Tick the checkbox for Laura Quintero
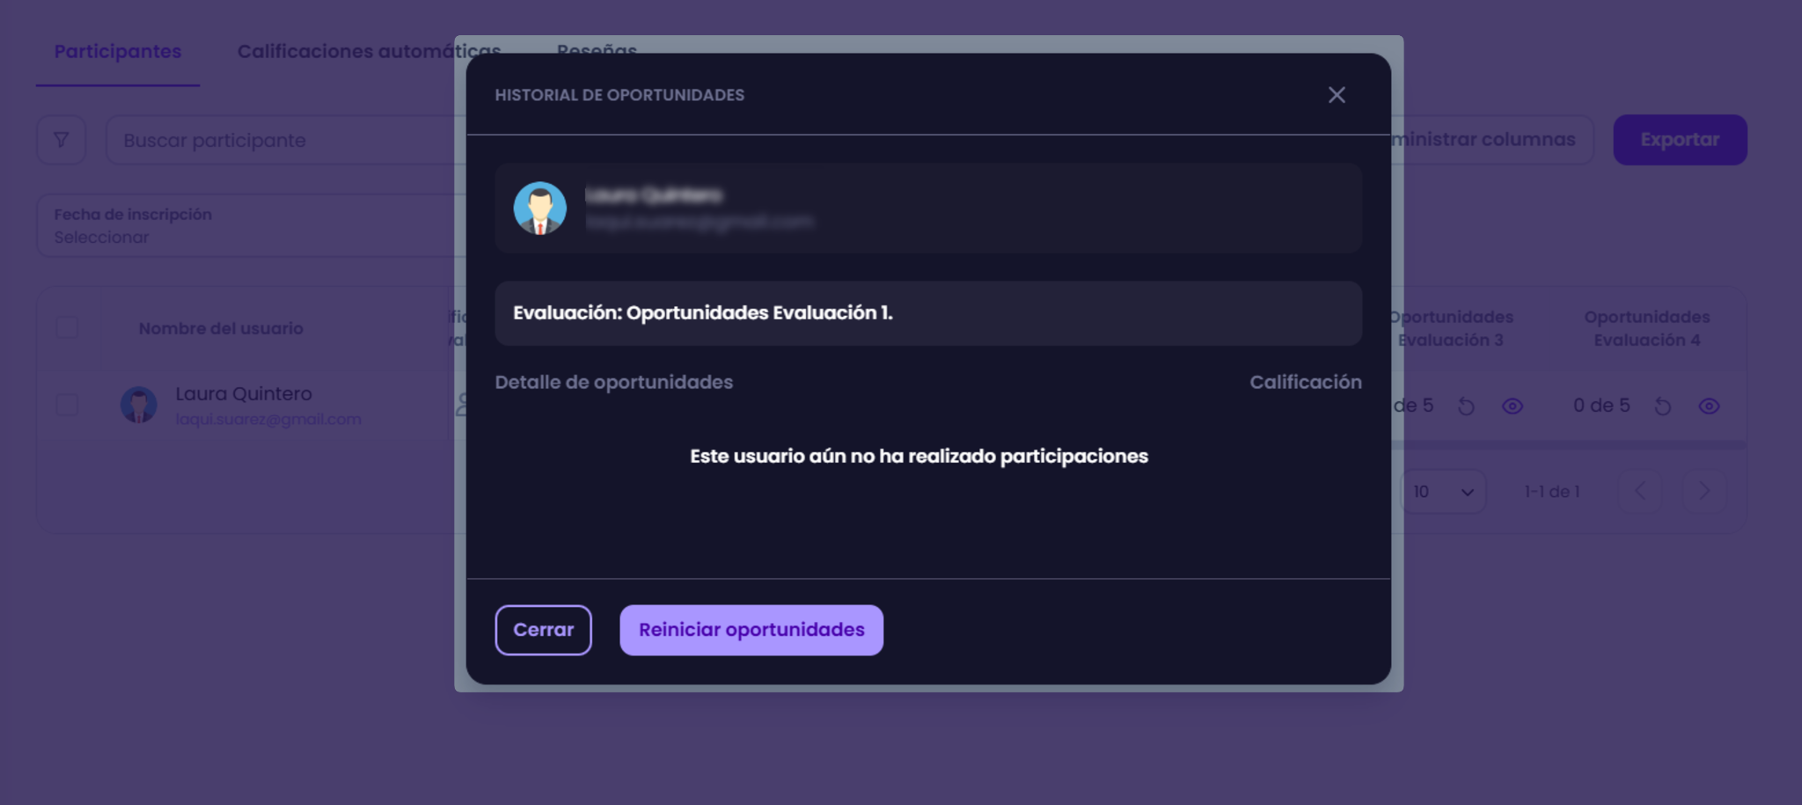Screen dimensions: 1802x805 [x=67, y=405]
